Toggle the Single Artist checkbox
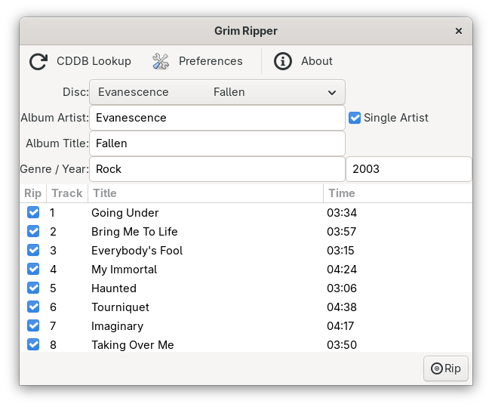The width and height of the screenshot is (492, 407). pos(355,118)
